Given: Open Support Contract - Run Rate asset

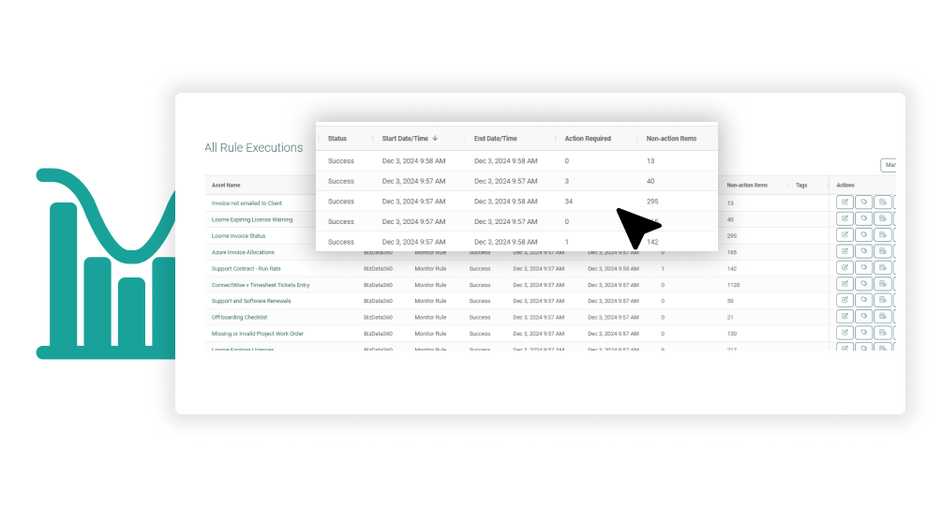Looking at the screenshot, I should (x=246, y=269).
